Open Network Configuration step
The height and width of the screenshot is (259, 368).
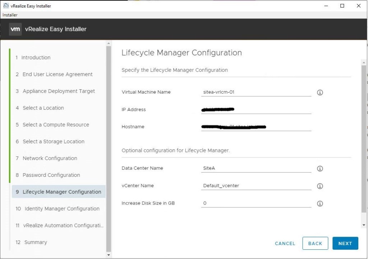pyautogui.click(x=50, y=158)
